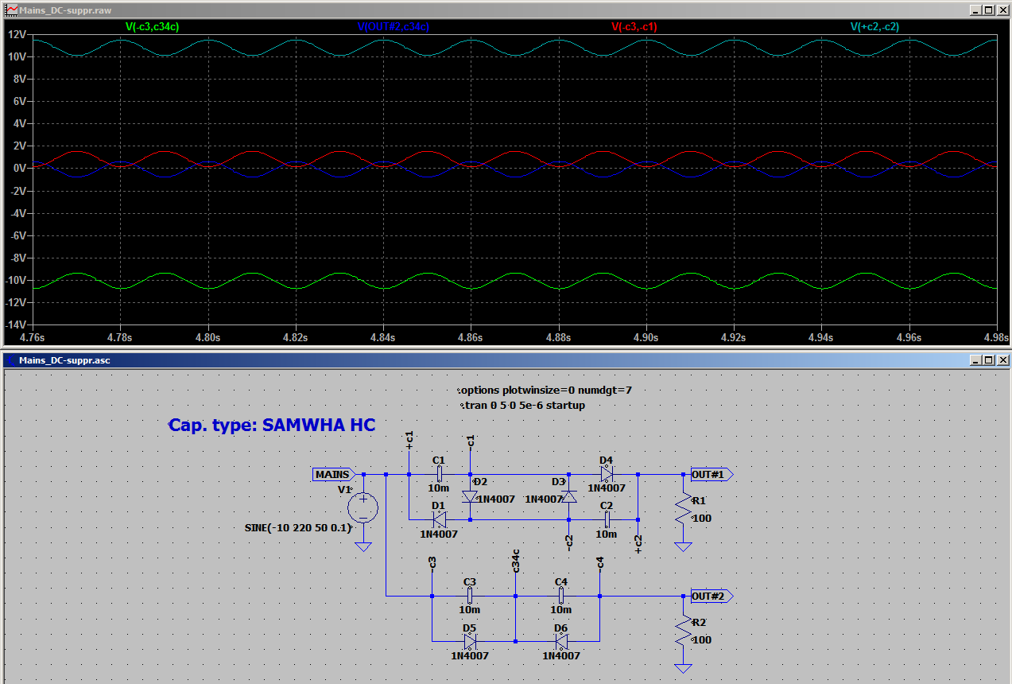The width and height of the screenshot is (1012, 684).
Task: Click the green V(-c3,c34c) trace label
Action: click(153, 26)
